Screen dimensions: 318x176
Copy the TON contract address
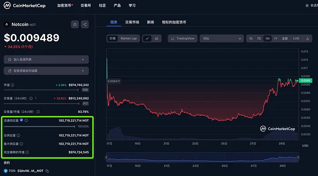[x=47, y=171]
